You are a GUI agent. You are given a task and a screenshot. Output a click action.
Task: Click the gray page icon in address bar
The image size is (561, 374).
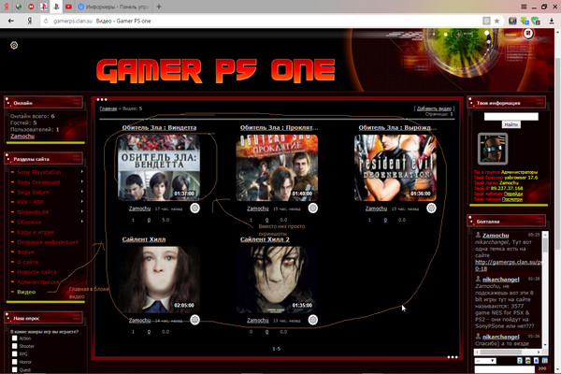click(x=486, y=22)
